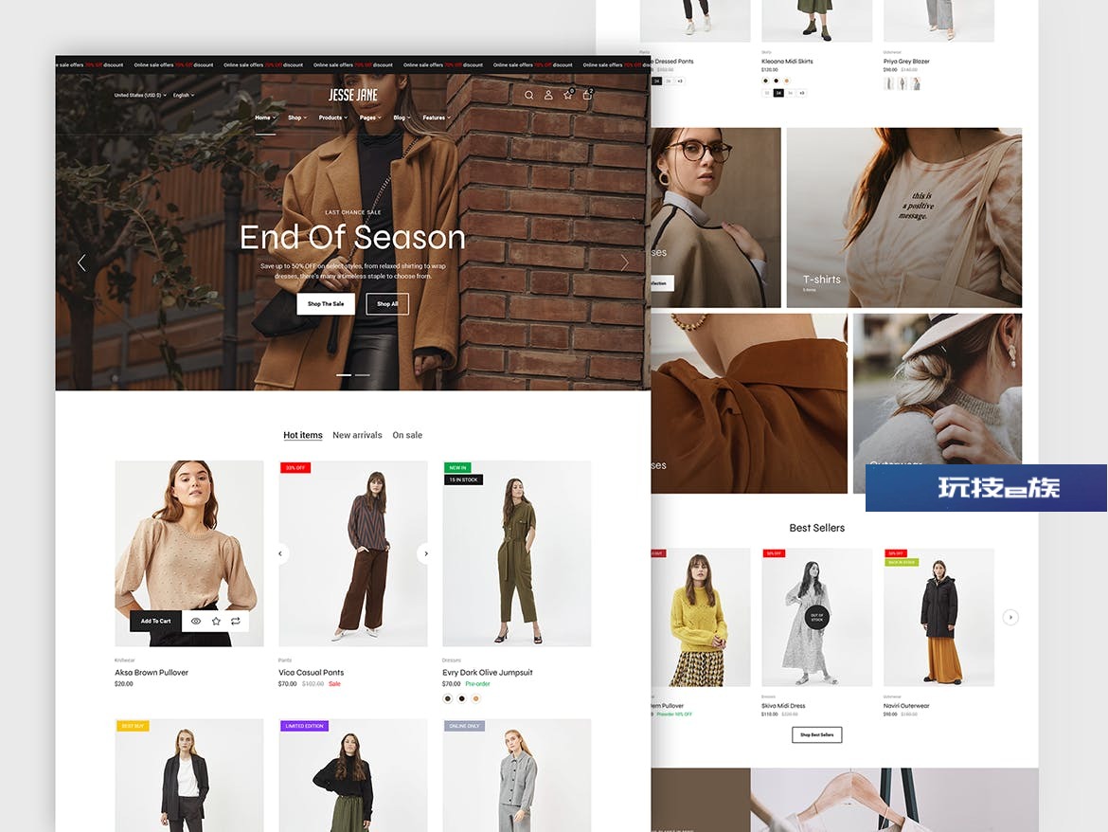1108x832 pixels.
Task: Expand the Blog menu
Action: 402,118
